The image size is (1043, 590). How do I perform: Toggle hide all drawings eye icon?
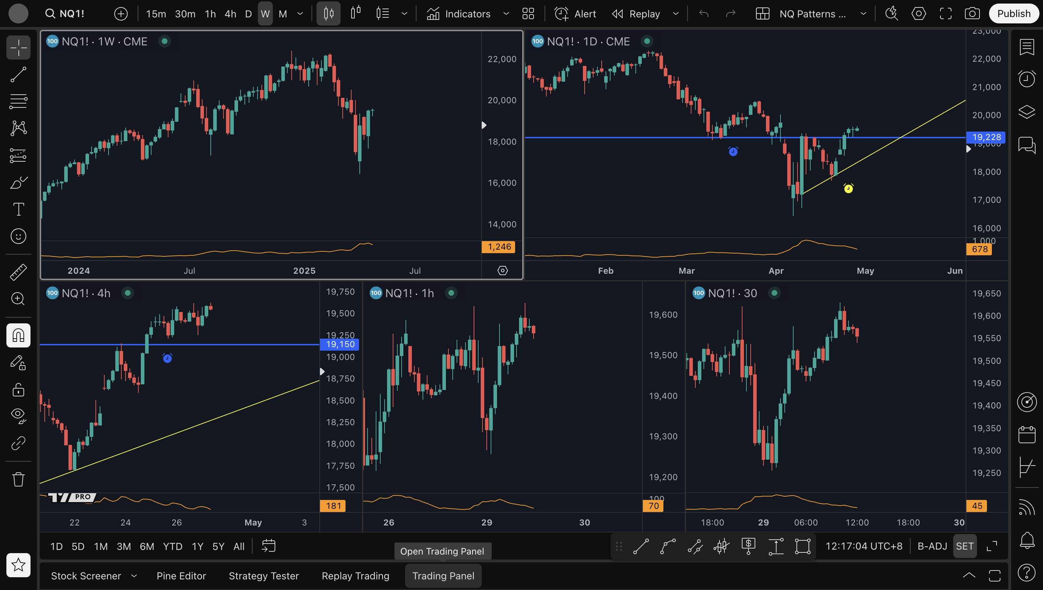coord(18,415)
